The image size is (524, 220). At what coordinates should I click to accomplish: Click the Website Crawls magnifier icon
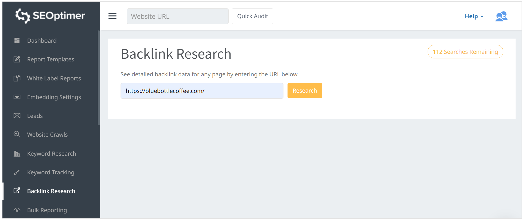(x=17, y=134)
